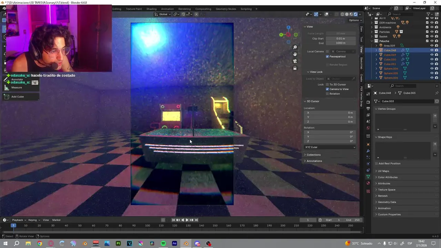
Task: Uncheck the Peluche collection exclude checkbox
Action: pos(427,41)
